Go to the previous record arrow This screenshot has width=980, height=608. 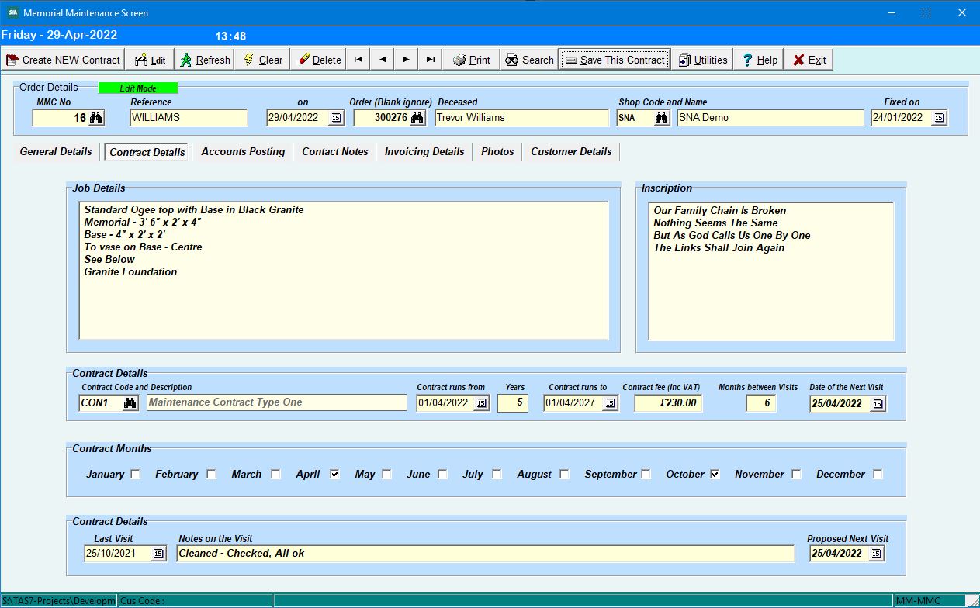[383, 60]
